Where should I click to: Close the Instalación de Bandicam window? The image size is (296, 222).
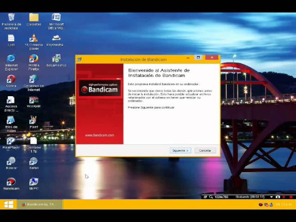[x=212, y=57]
